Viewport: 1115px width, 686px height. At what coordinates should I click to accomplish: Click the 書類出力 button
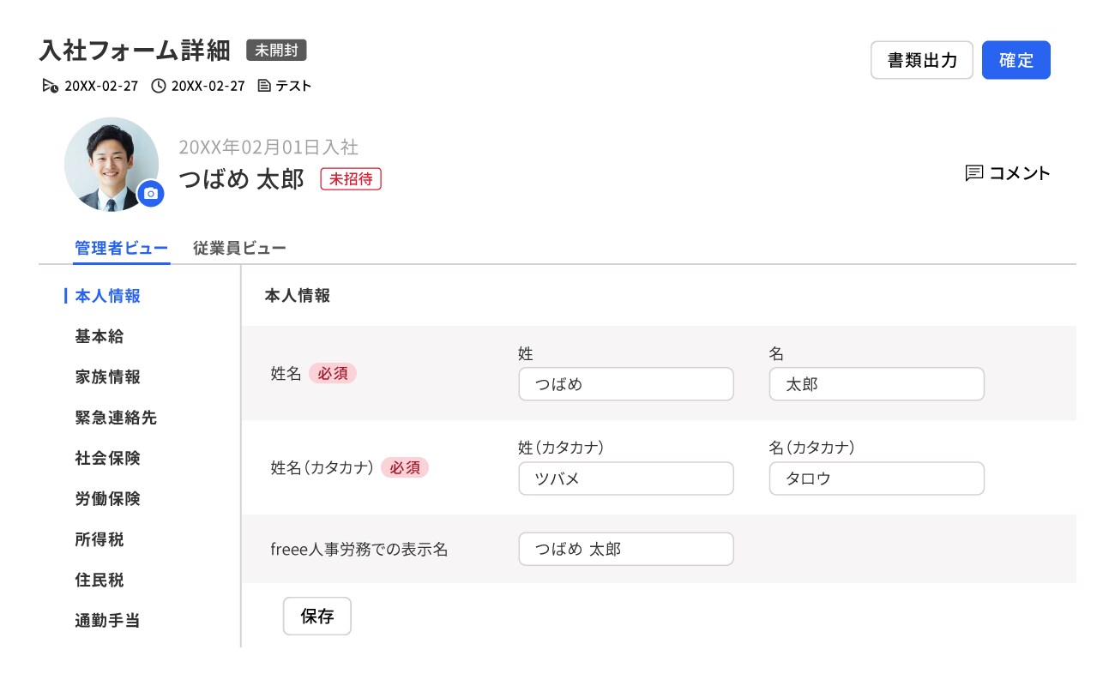(921, 60)
